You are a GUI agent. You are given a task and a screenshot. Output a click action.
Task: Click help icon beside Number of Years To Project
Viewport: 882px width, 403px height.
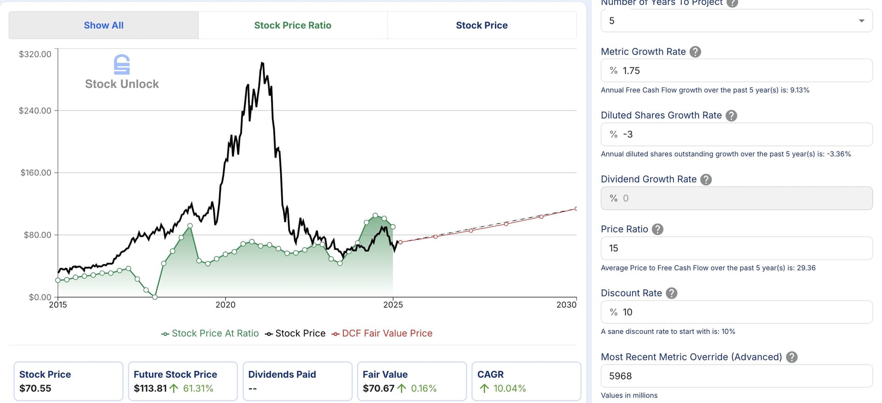pos(732,3)
